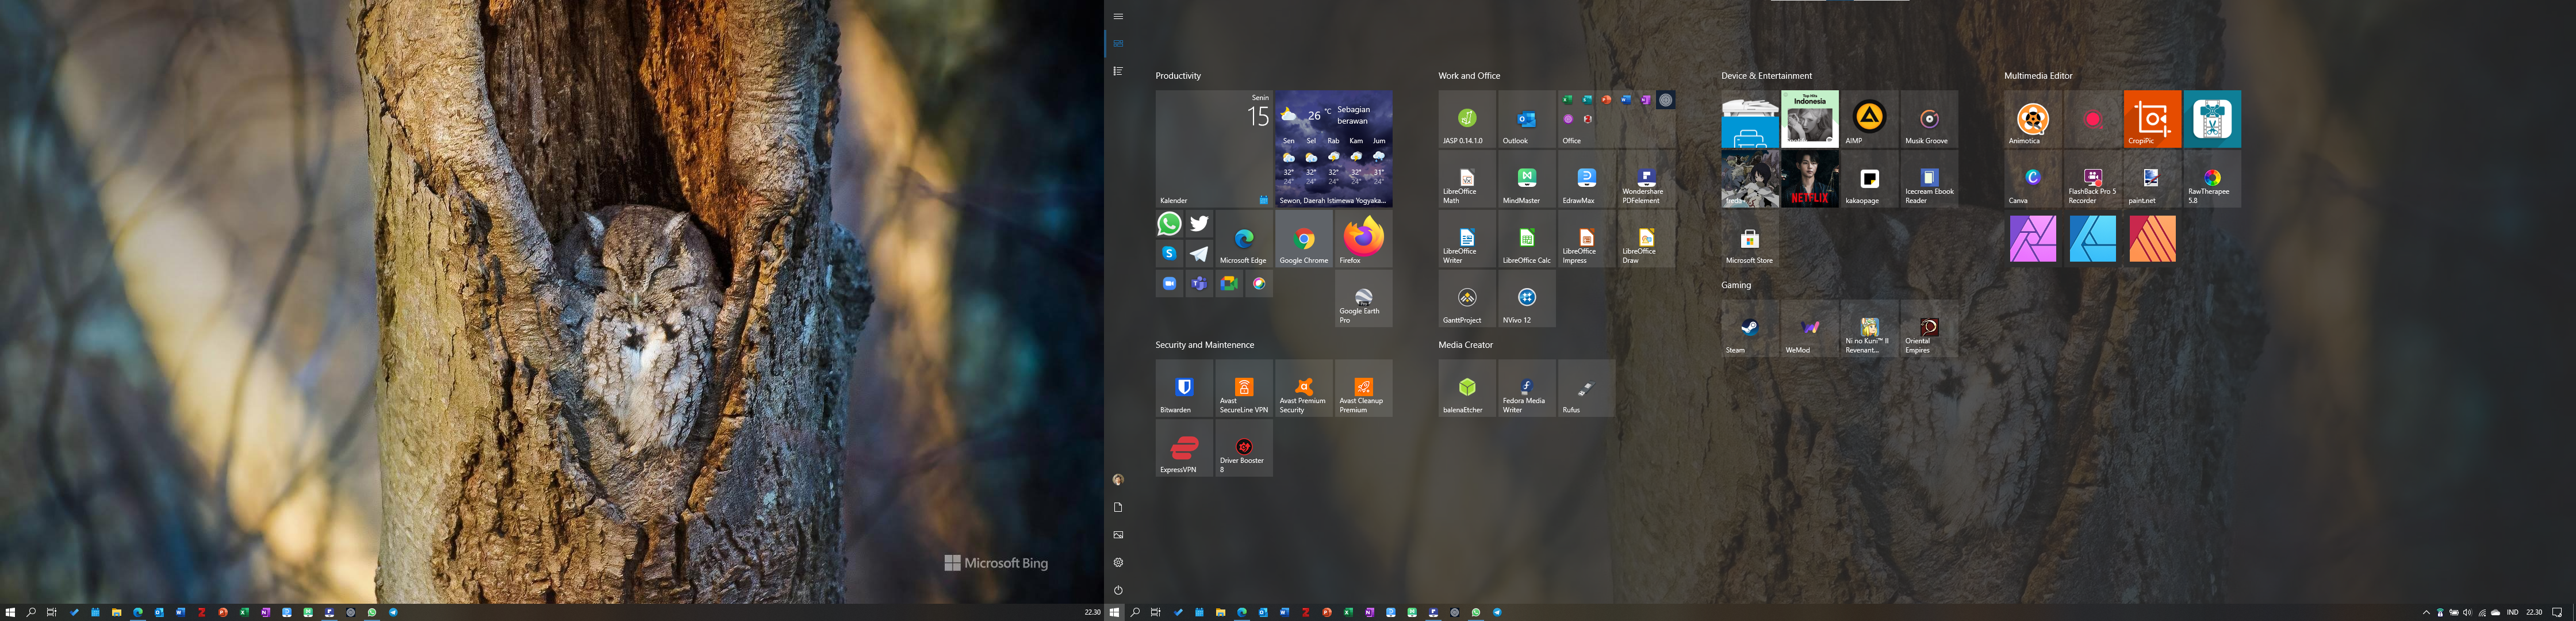Click the Power button in Start sidebar
The image size is (2576, 621).
(x=1118, y=590)
